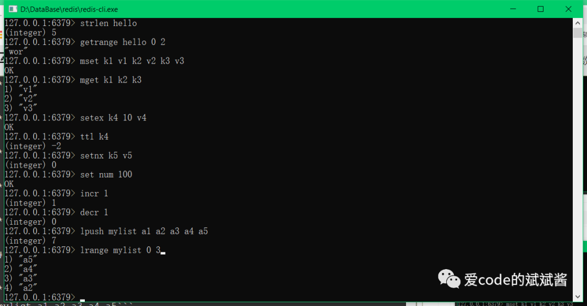Click the 'set num 100' command
This screenshot has width=587, height=306.
pyautogui.click(x=106, y=175)
